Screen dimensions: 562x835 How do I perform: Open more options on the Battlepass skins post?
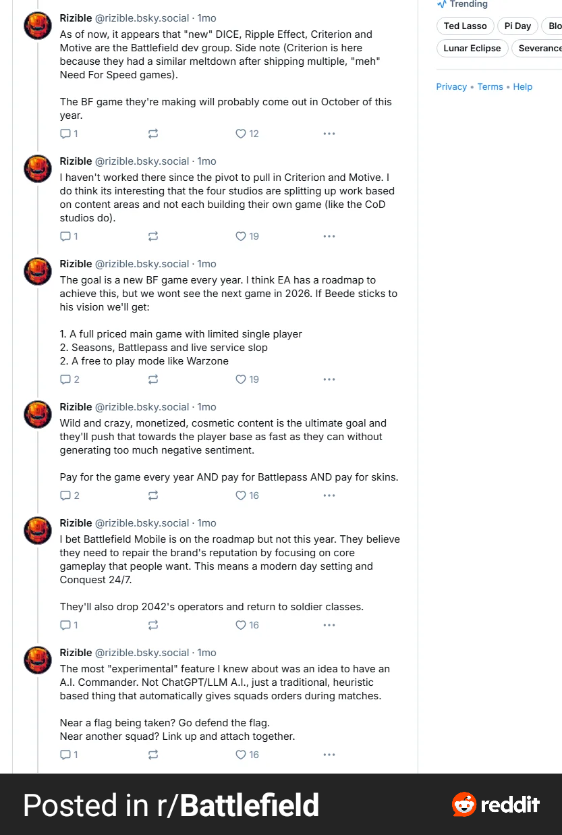coord(329,495)
